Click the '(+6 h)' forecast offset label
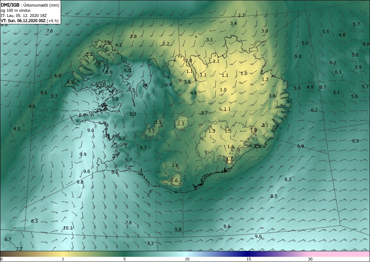This screenshot has width=370, height=262. (x=53, y=21)
